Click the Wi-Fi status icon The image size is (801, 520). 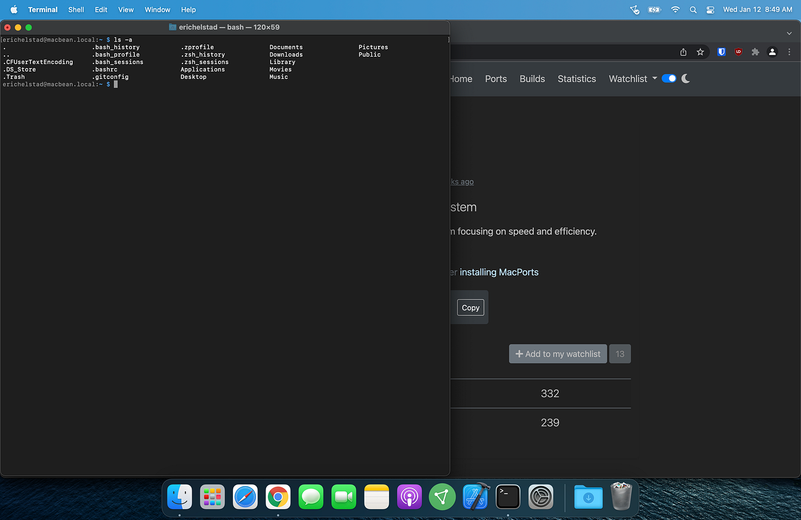pos(675,10)
